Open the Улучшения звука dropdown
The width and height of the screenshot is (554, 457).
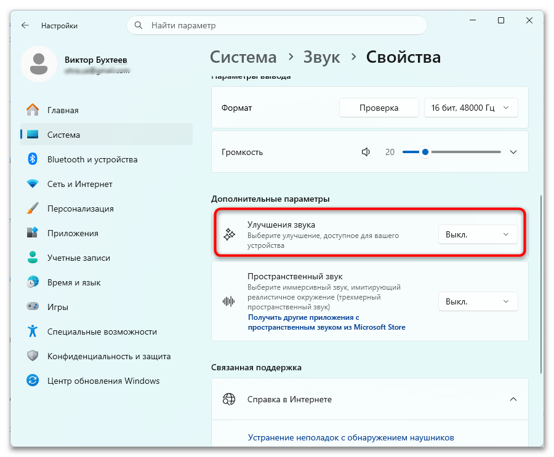click(x=478, y=234)
